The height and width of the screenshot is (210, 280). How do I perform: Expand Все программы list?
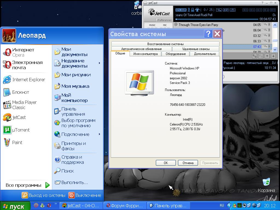pyautogui.click(x=27, y=185)
